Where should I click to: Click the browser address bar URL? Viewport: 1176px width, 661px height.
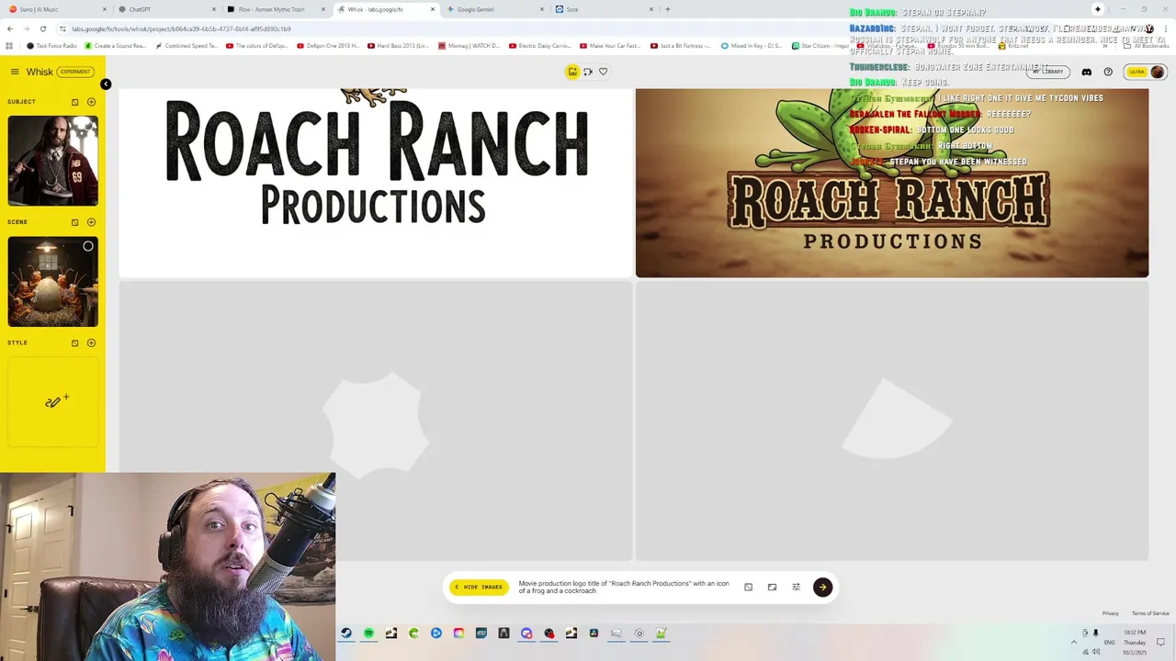180,28
